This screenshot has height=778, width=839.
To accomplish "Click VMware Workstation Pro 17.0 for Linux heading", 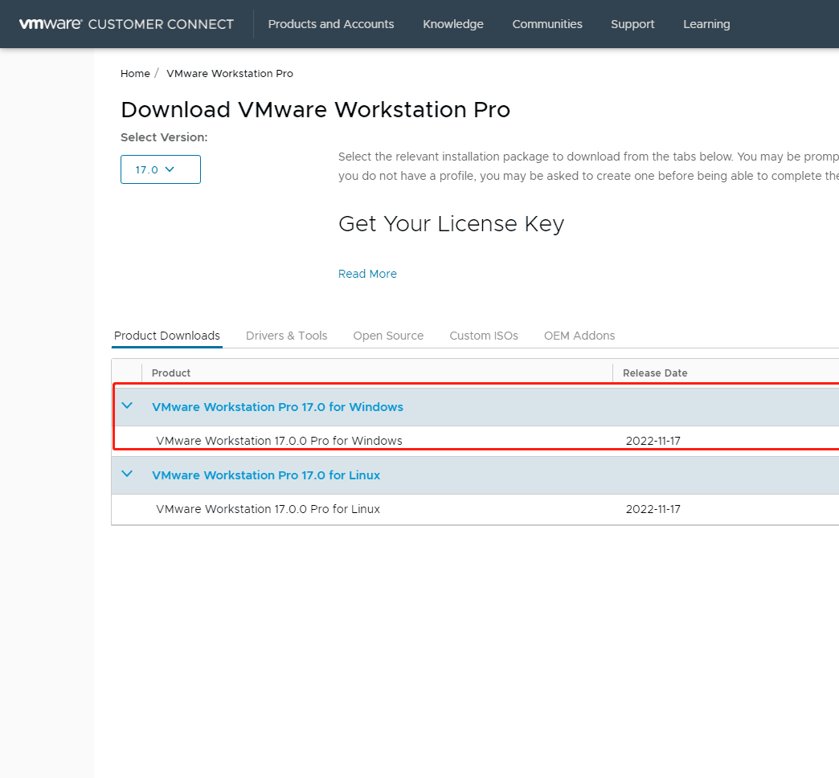I will 266,475.
